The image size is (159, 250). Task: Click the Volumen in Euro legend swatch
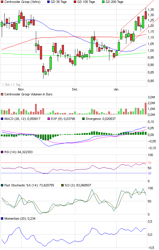click(2, 94)
